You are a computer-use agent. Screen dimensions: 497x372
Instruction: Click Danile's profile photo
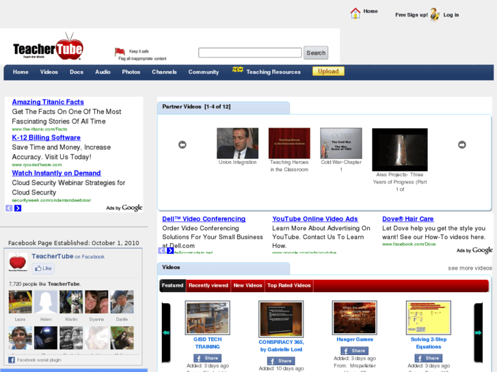click(x=122, y=302)
